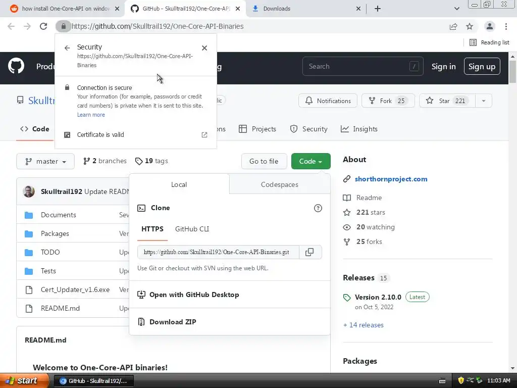Screen dimensions: 517x388
Task: Reload the page with refresh icon
Action: point(43,26)
